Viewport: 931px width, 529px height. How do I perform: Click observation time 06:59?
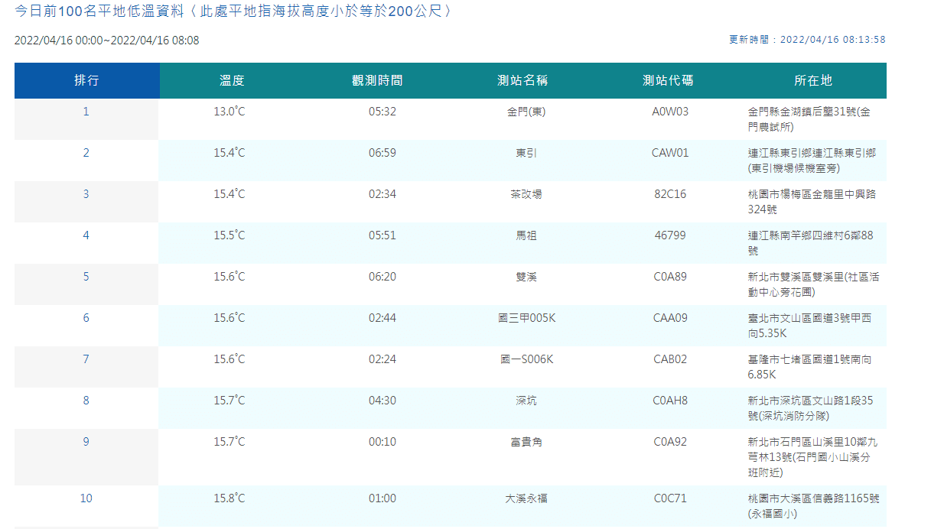(382, 152)
